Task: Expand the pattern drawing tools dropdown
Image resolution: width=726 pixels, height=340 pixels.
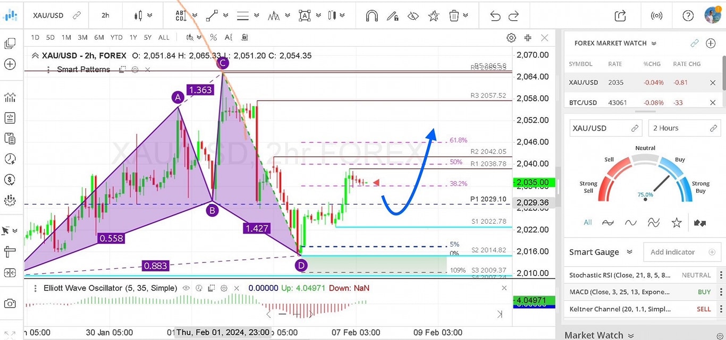Action: [x=288, y=16]
